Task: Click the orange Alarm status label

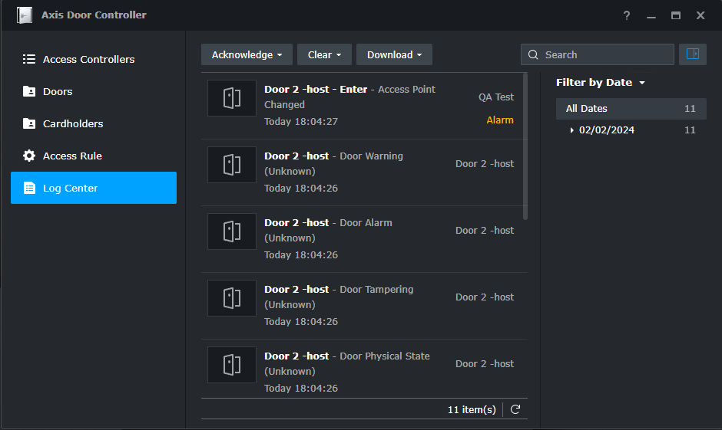Action: tap(500, 120)
